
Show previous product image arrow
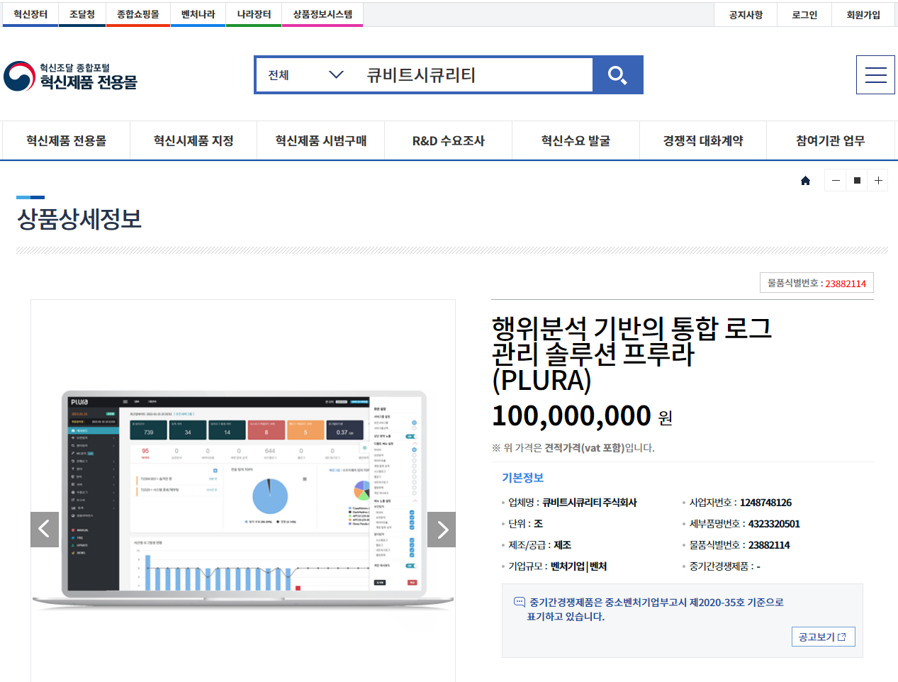pyautogui.click(x=45, y=530)
